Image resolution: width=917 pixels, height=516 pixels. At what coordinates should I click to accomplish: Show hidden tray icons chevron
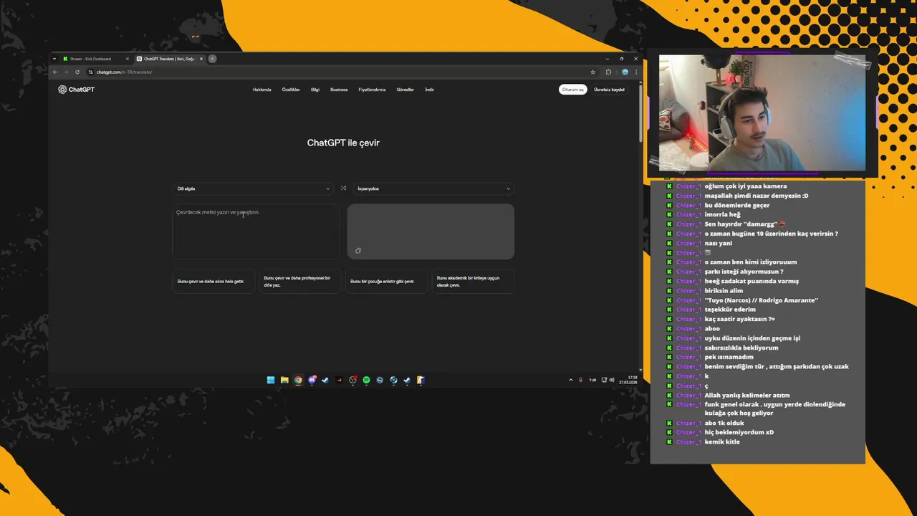571,380
